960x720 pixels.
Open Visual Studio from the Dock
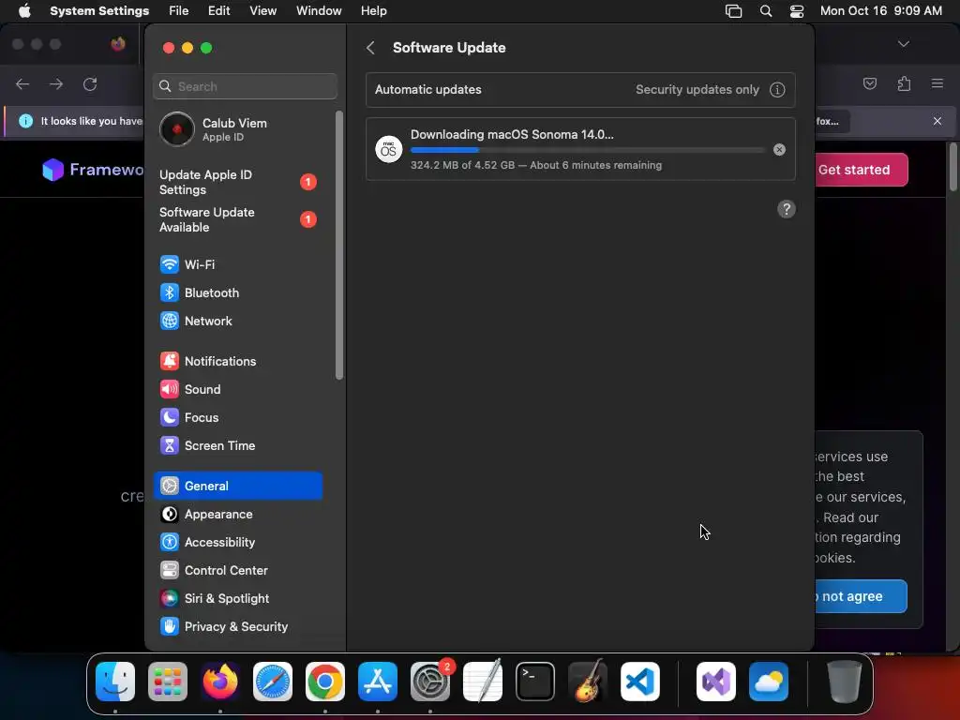pyautogui.click(x=715, y=682)
